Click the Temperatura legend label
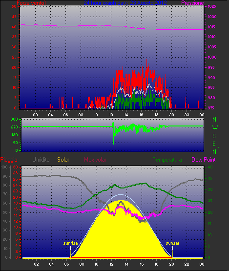Image resolution: width=229 pixels, height=271 pixels. pyautogui.click(x=167, y=160)
